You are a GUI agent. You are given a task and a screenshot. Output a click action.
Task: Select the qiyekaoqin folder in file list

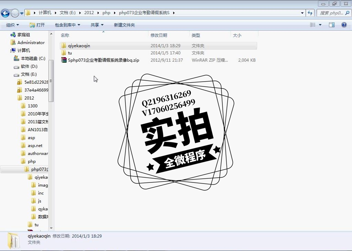pos(158,46)
